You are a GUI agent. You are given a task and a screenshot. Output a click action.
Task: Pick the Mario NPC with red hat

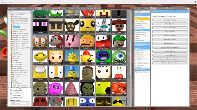pos(87,57)
